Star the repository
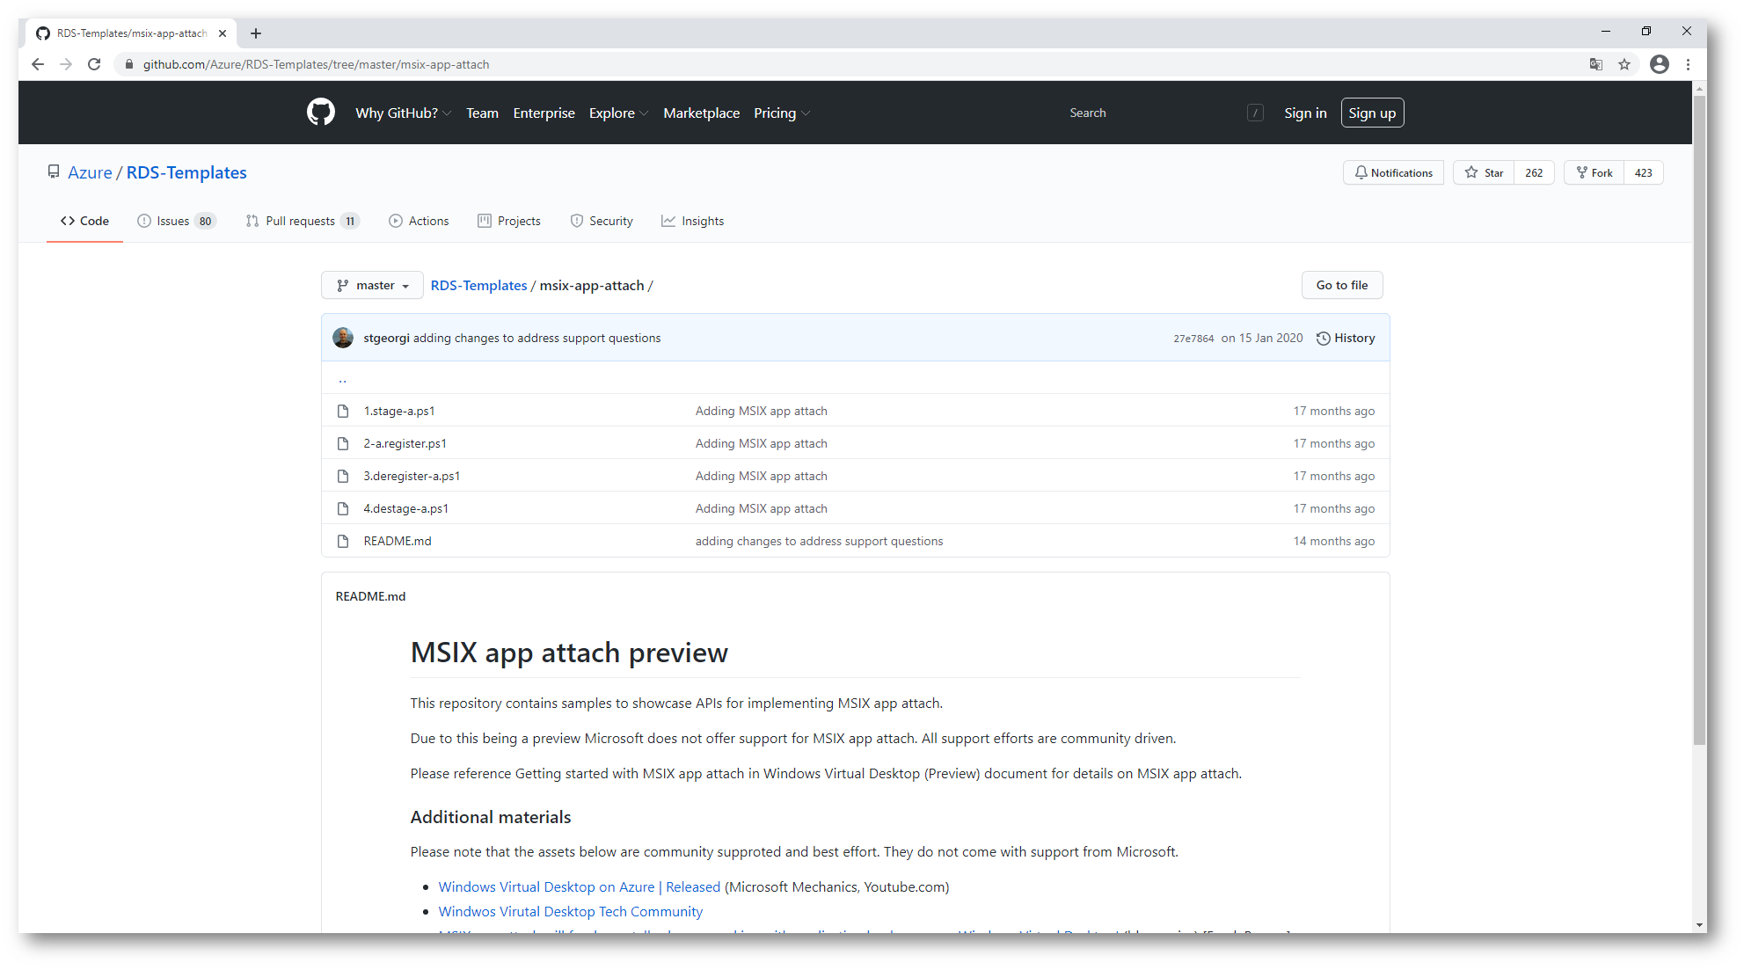Viewport: 1744px width, 970px height. tap(1484, 172)
